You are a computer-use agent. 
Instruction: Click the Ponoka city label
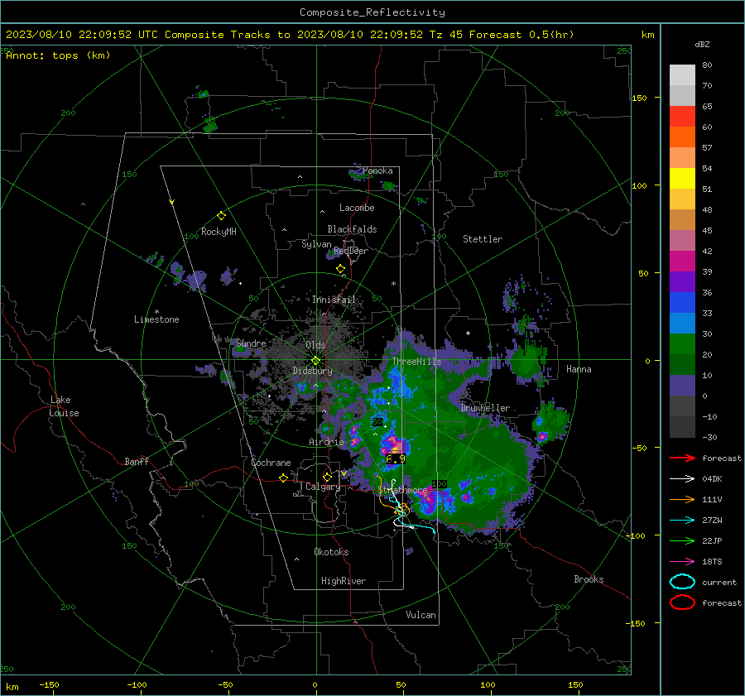coord(377,170)
